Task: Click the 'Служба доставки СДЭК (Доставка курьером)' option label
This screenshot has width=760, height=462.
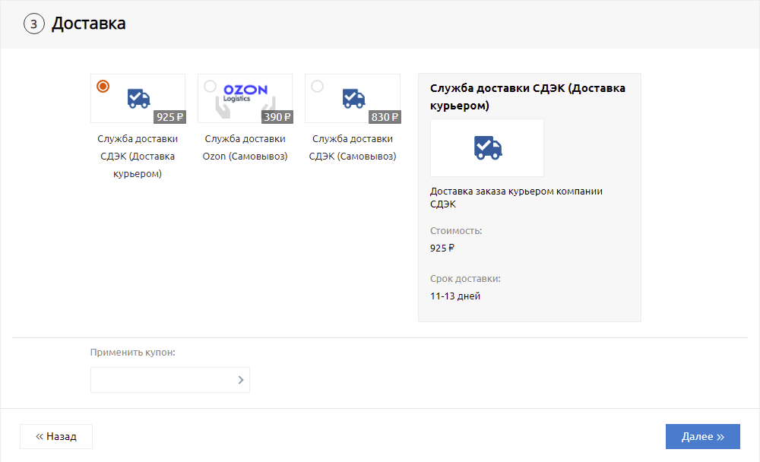Action: (x=138, y=156)
